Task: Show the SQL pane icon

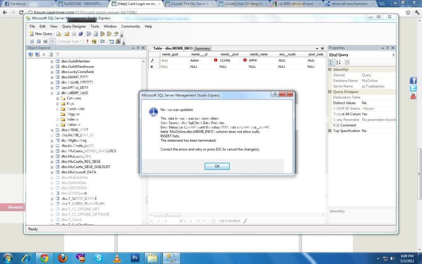Action: click(45, 41)
